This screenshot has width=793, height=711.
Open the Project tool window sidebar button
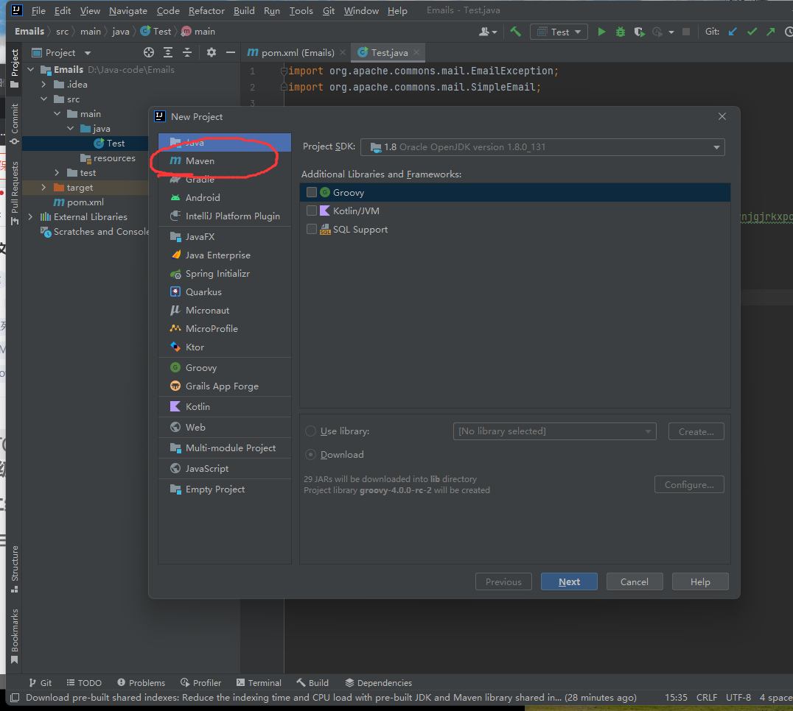click(14, 68)
